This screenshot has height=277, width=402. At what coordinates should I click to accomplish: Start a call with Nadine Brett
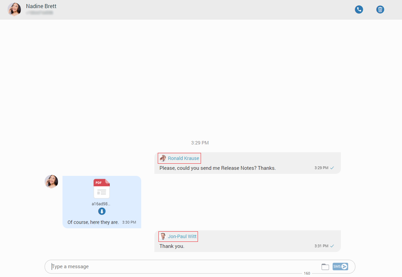[x=359, y=9]
